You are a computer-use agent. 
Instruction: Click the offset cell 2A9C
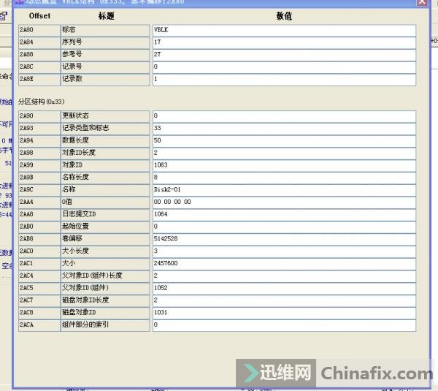coord(39,190)
